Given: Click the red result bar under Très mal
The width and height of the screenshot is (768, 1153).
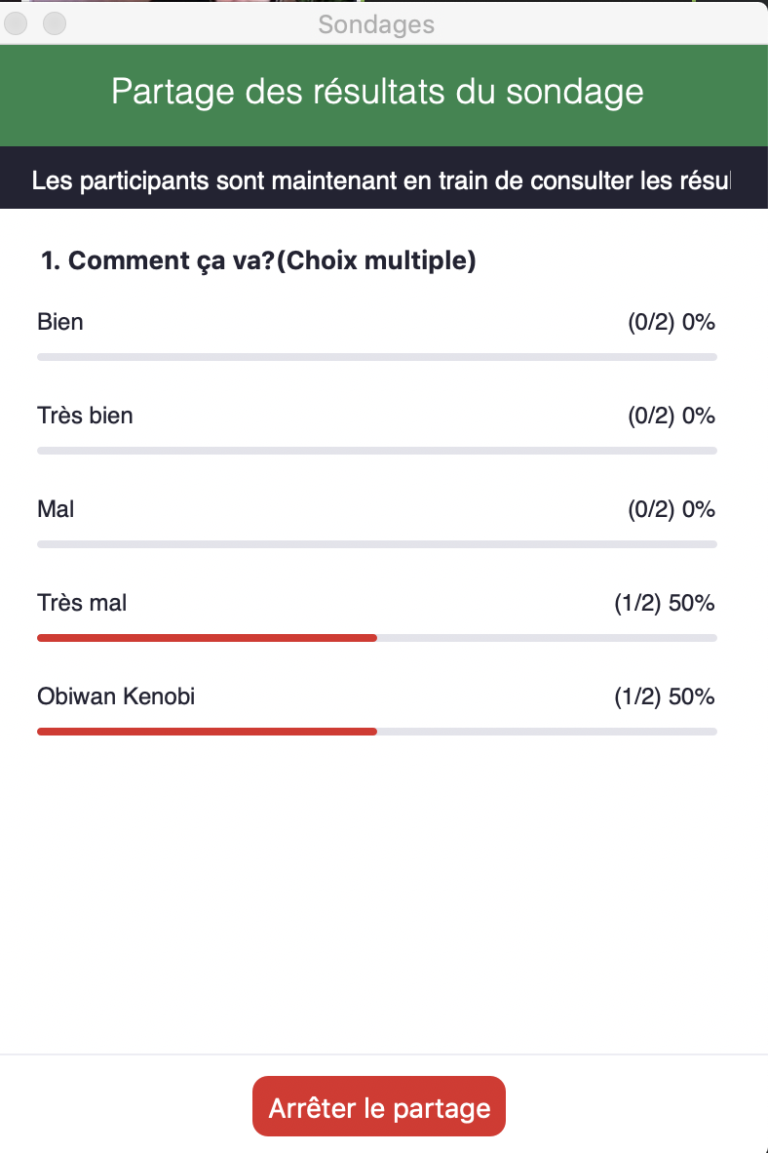Looking at the screenshot, I should pos(207,638).
